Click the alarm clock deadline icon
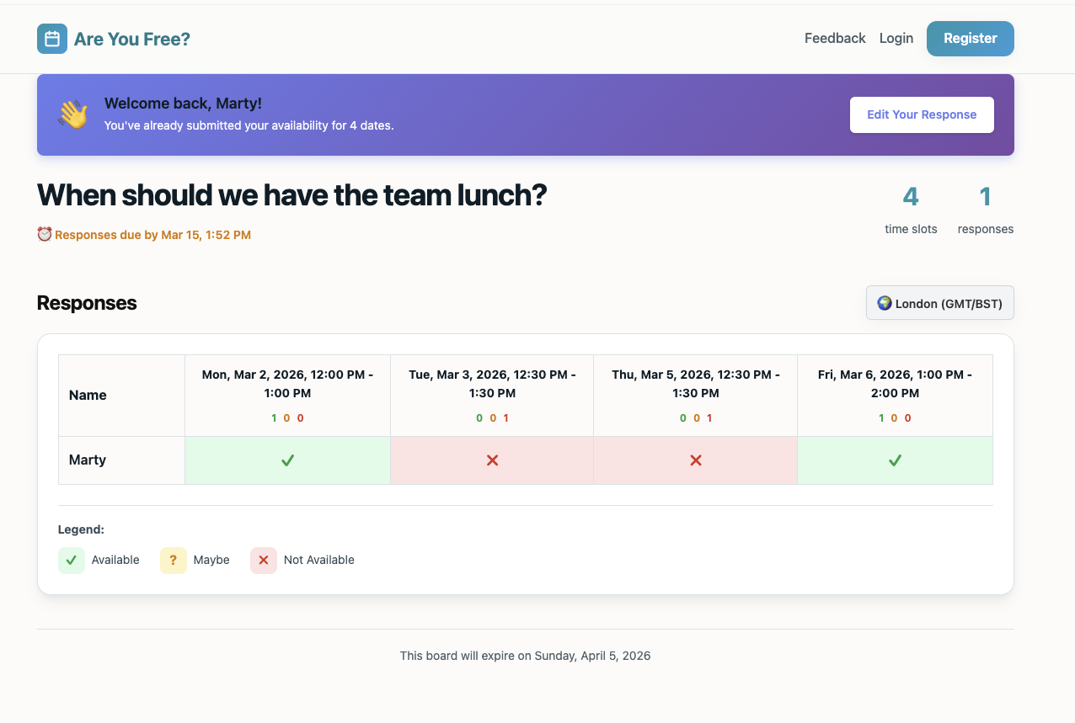Screen dimensions: 1075x723 (46, 234)
